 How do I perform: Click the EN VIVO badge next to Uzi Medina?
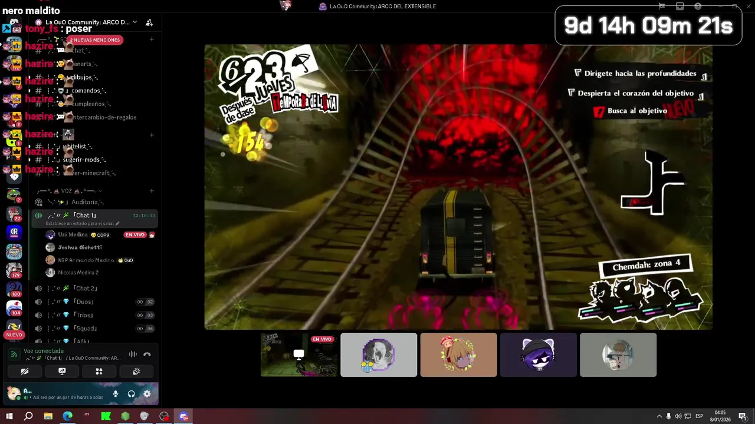point(135,235)
